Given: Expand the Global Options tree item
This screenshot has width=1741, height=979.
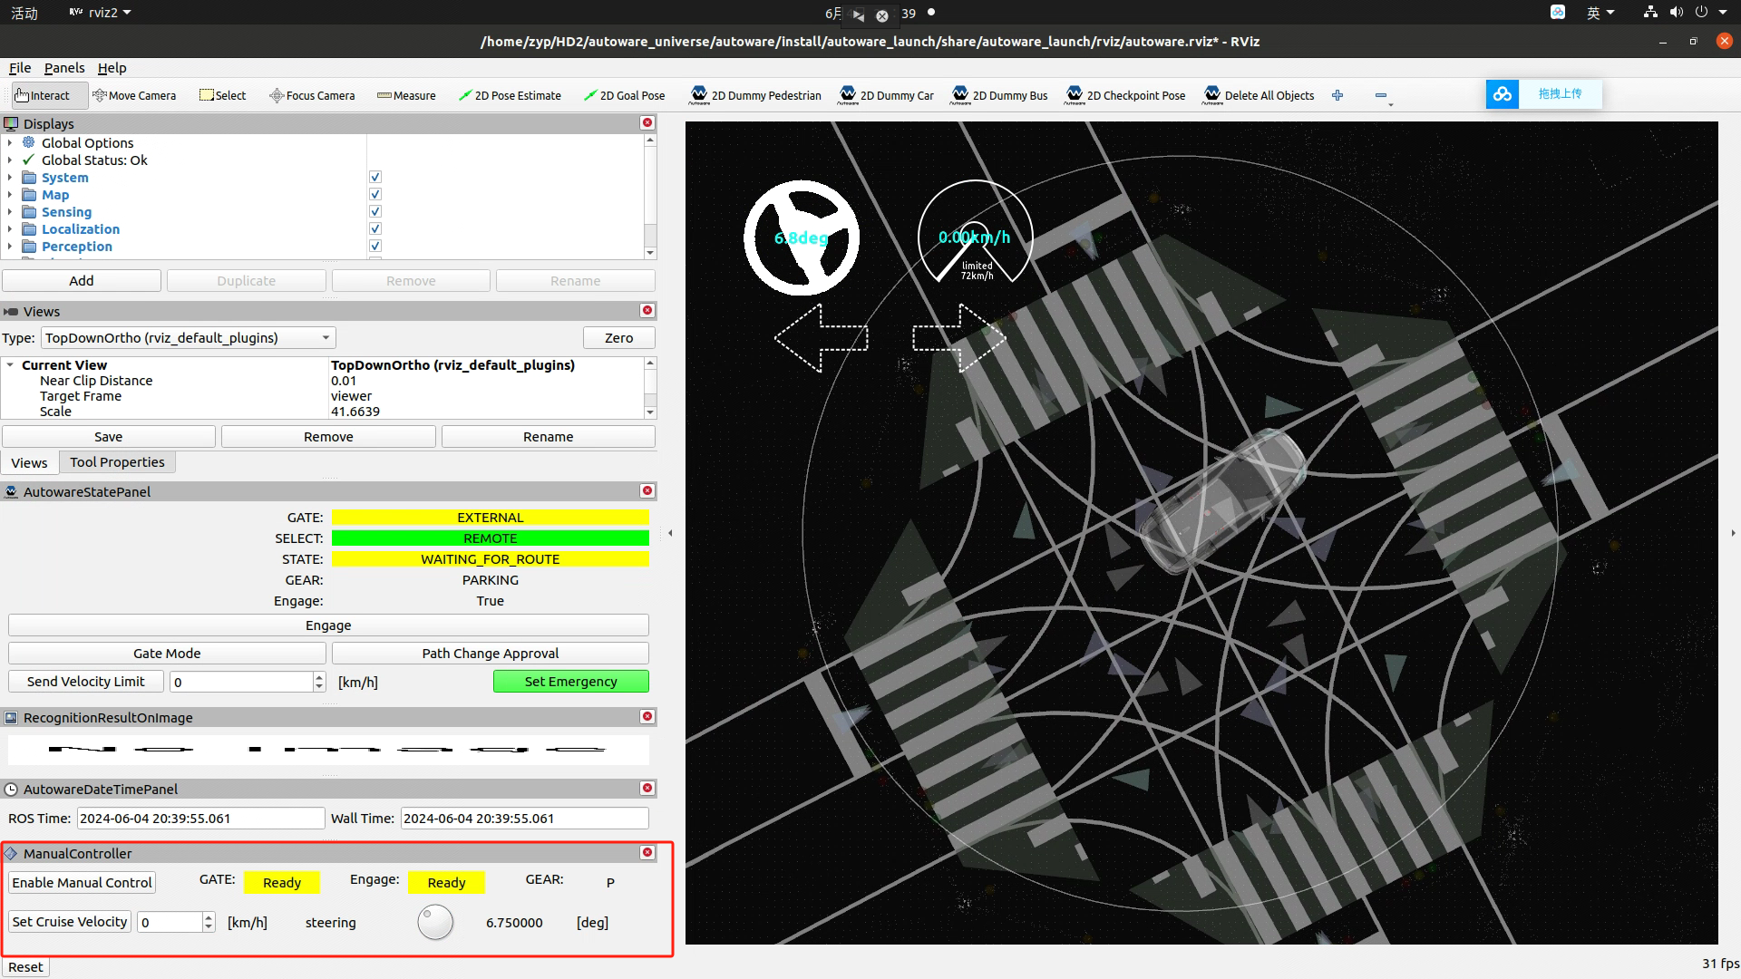Looking at the screenshot, I should pyautogui.click(x=10, y=143).
